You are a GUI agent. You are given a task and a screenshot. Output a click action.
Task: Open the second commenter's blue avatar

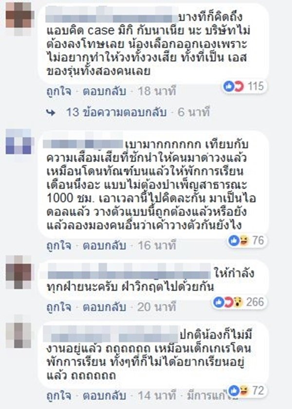pyautogui.click(x=18, y=142)
